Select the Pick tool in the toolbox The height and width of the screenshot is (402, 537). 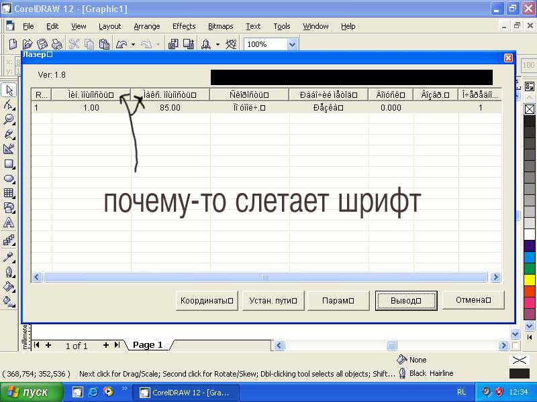coord(9,90)
